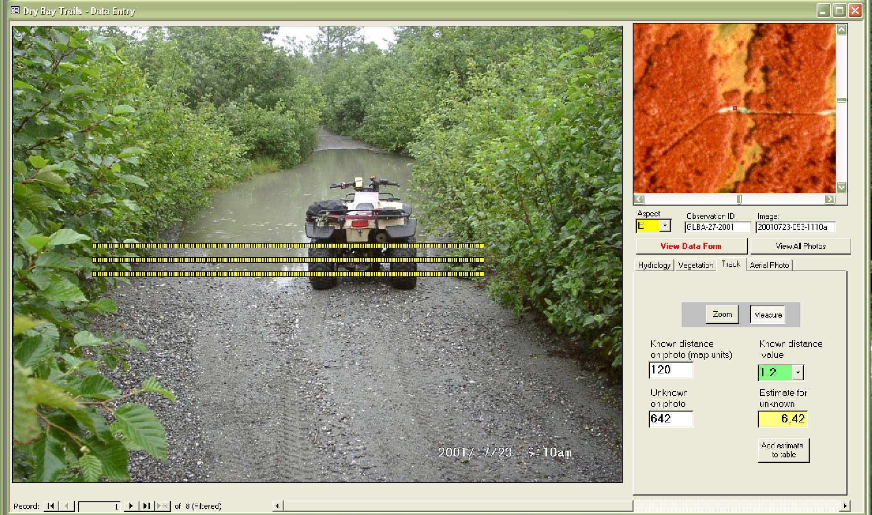The image size is (872, 515).
Task: Click Known distance on photo field
Action: coord(671,370)
